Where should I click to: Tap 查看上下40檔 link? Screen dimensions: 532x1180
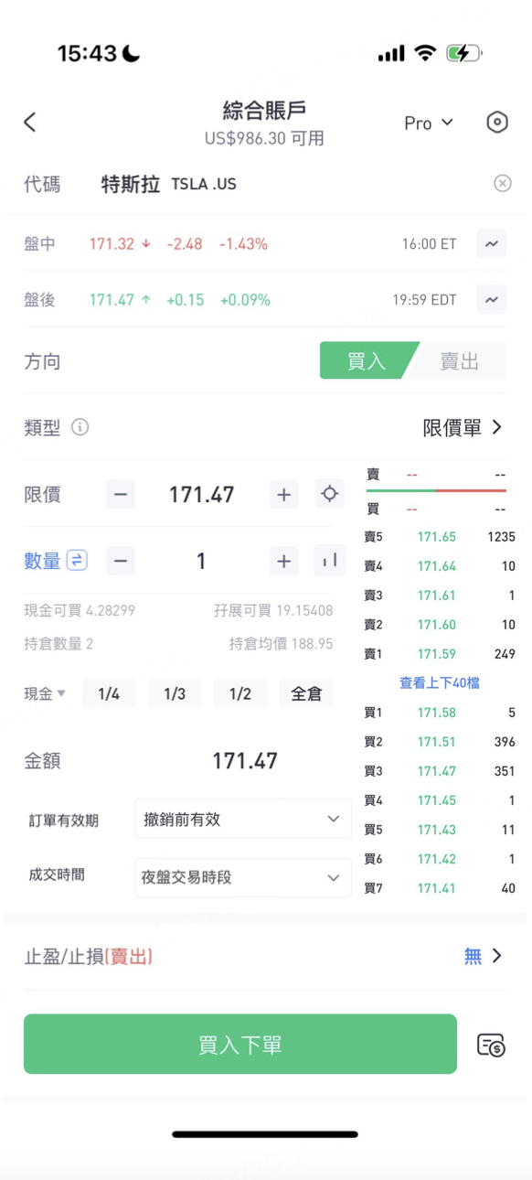(x=439, y=682)
